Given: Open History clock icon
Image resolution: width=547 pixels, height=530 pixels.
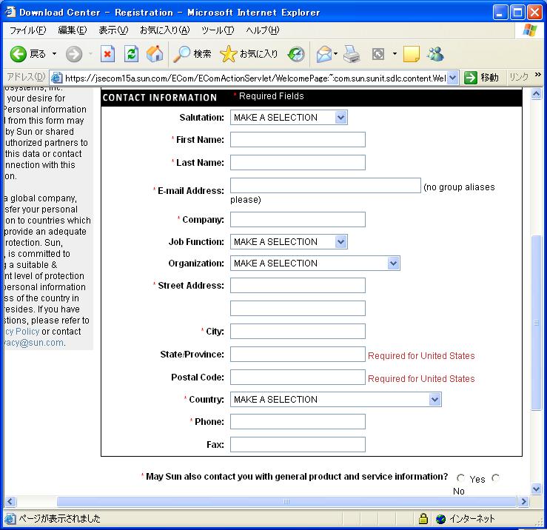Looking at the screenshot, I should 296,54.
